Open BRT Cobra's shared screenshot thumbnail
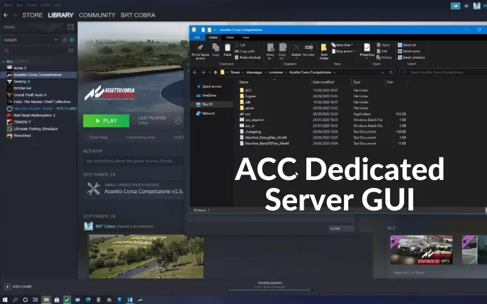The width and height of the screenshot is (487, 304). tap(146, 257)
